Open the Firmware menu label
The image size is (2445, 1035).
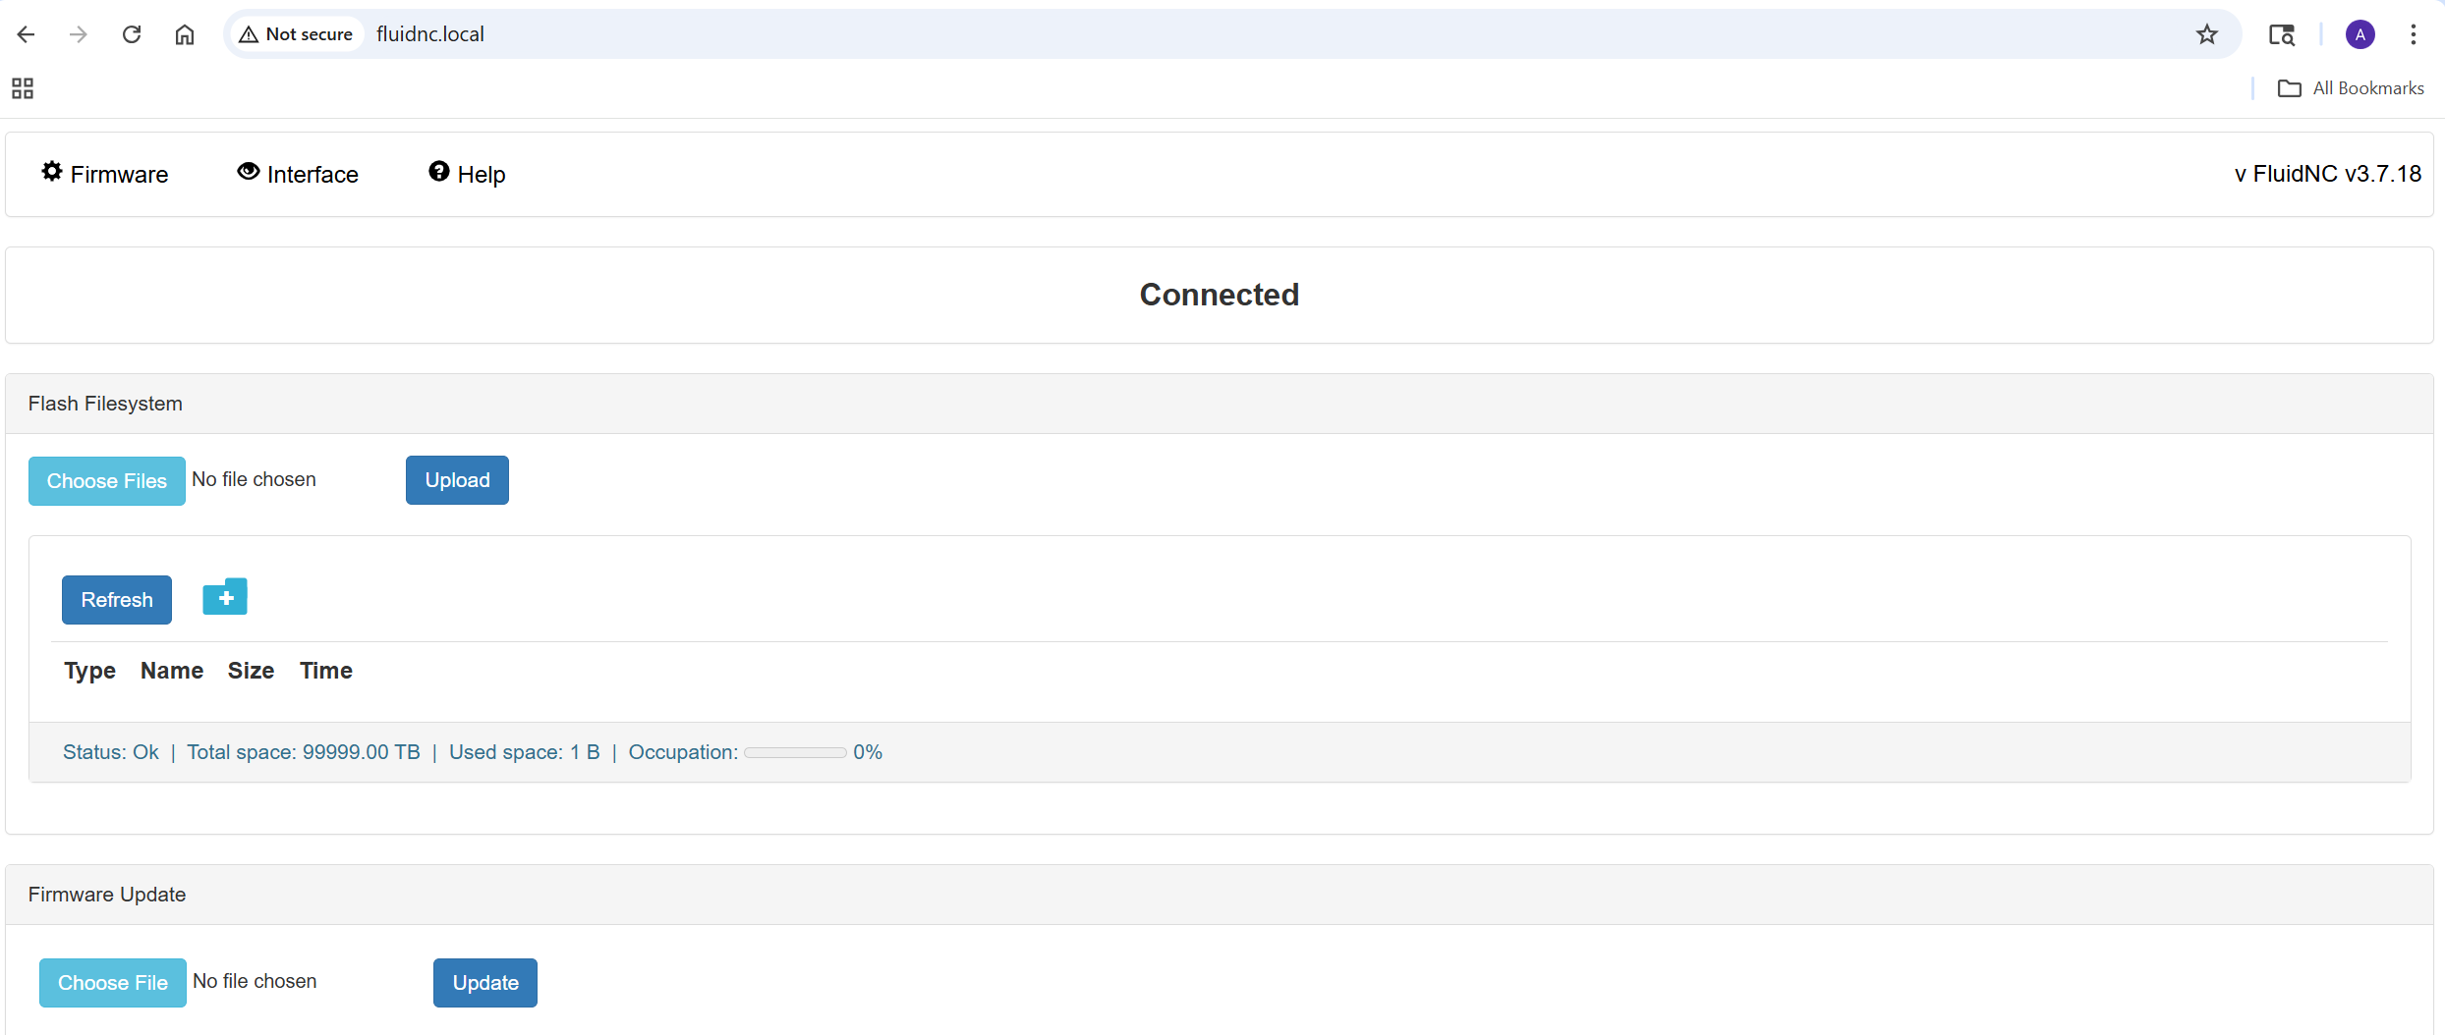pos(119,175)
